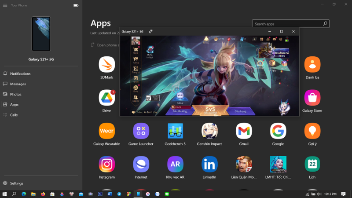This screenshot has width=352, height=198.
Task: Open Galaxy Wearable app
Action: [x=106, y=131]
